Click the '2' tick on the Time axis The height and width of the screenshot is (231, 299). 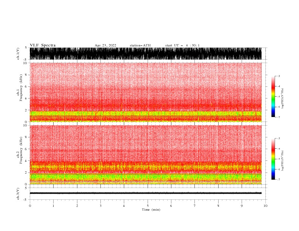(x=77, y=206)
